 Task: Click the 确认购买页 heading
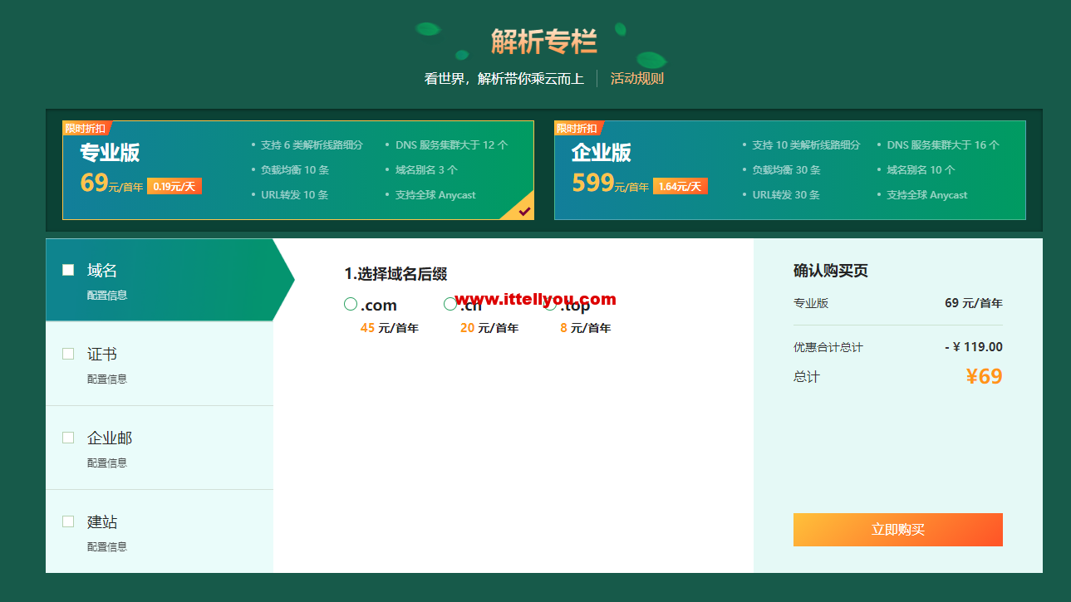pyautogui.click(x=831, y=271)
